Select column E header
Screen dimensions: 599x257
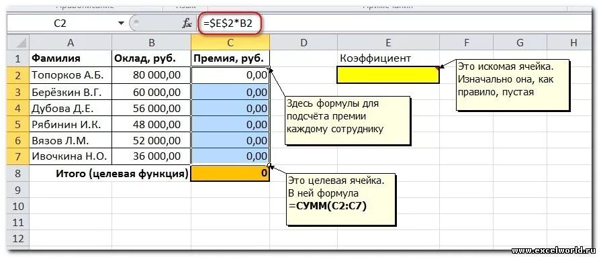388,43
